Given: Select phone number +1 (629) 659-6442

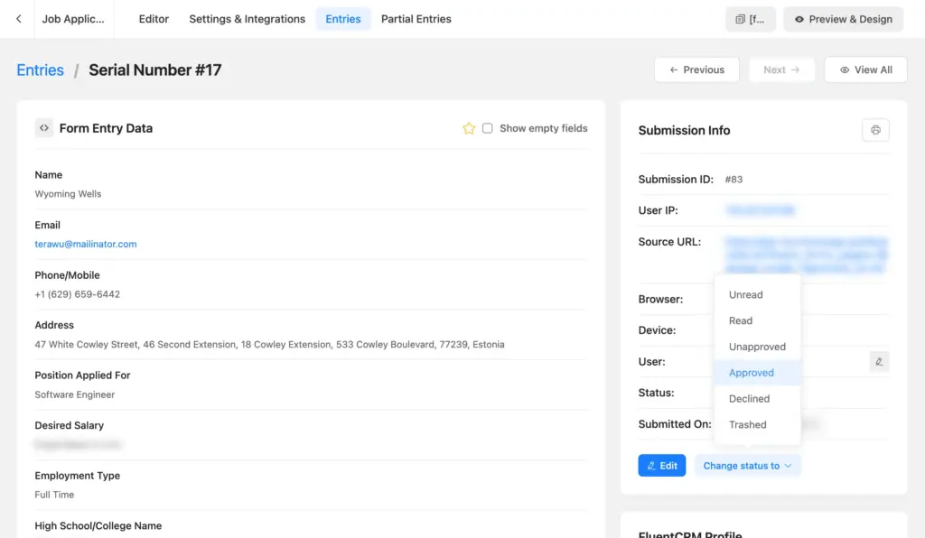Looking at the screenshot, I should pos(78,294).
